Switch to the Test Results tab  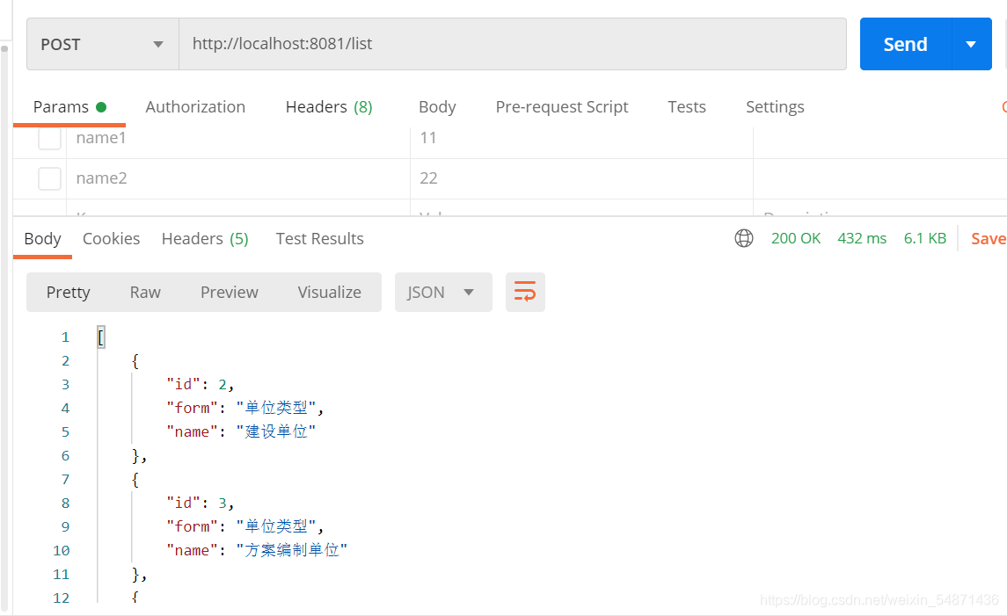[x=319, y=238]
